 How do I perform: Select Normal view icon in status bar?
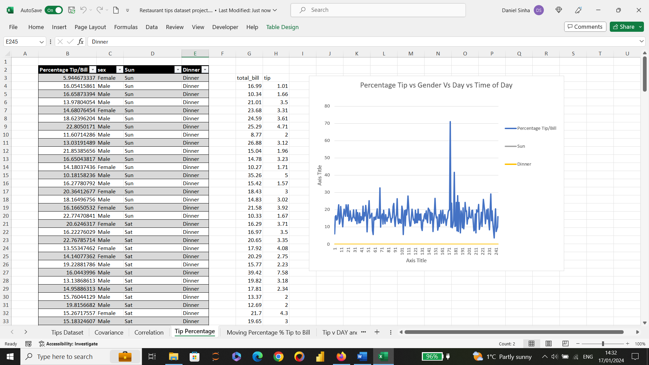tap(531, 343)
